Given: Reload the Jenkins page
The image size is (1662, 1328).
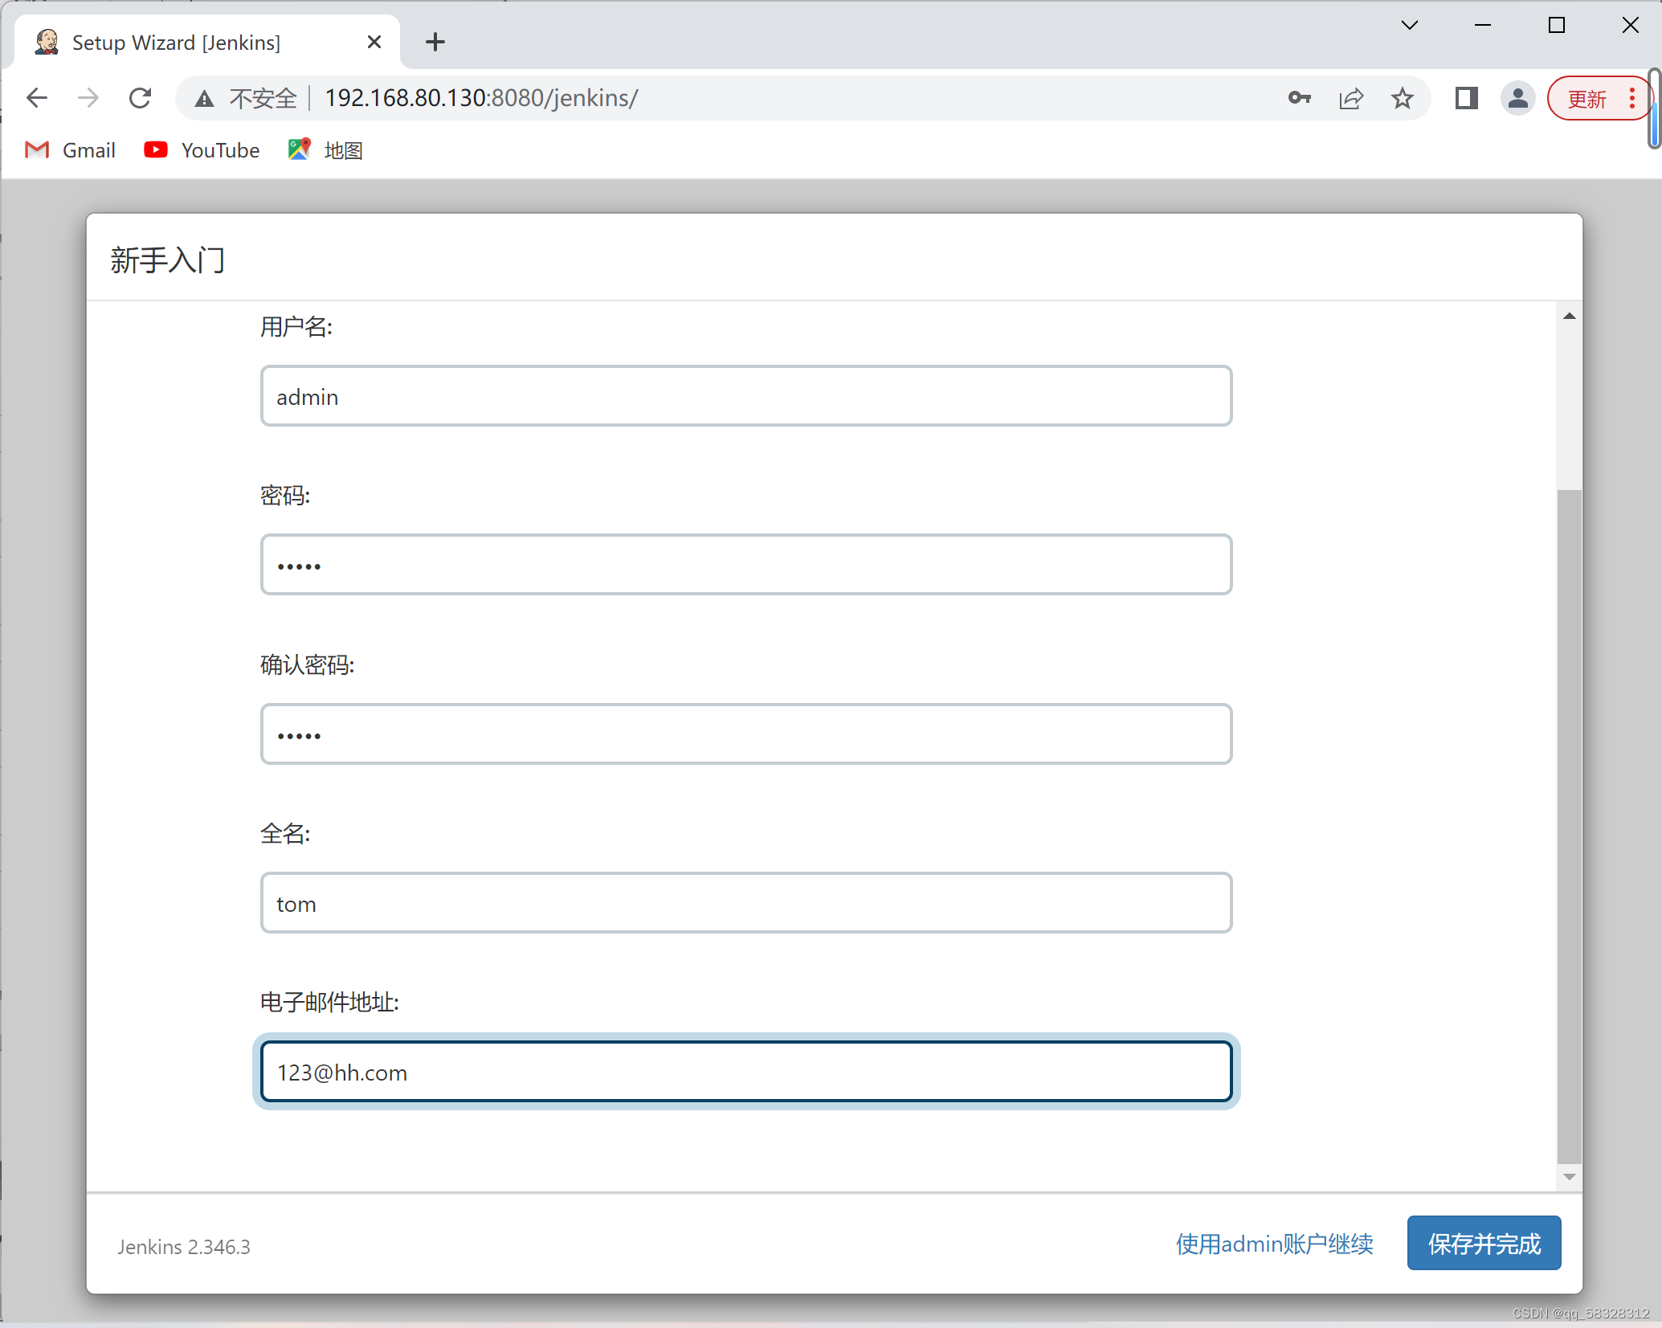Looking at the screenshot, I should [x=141, y=98].
